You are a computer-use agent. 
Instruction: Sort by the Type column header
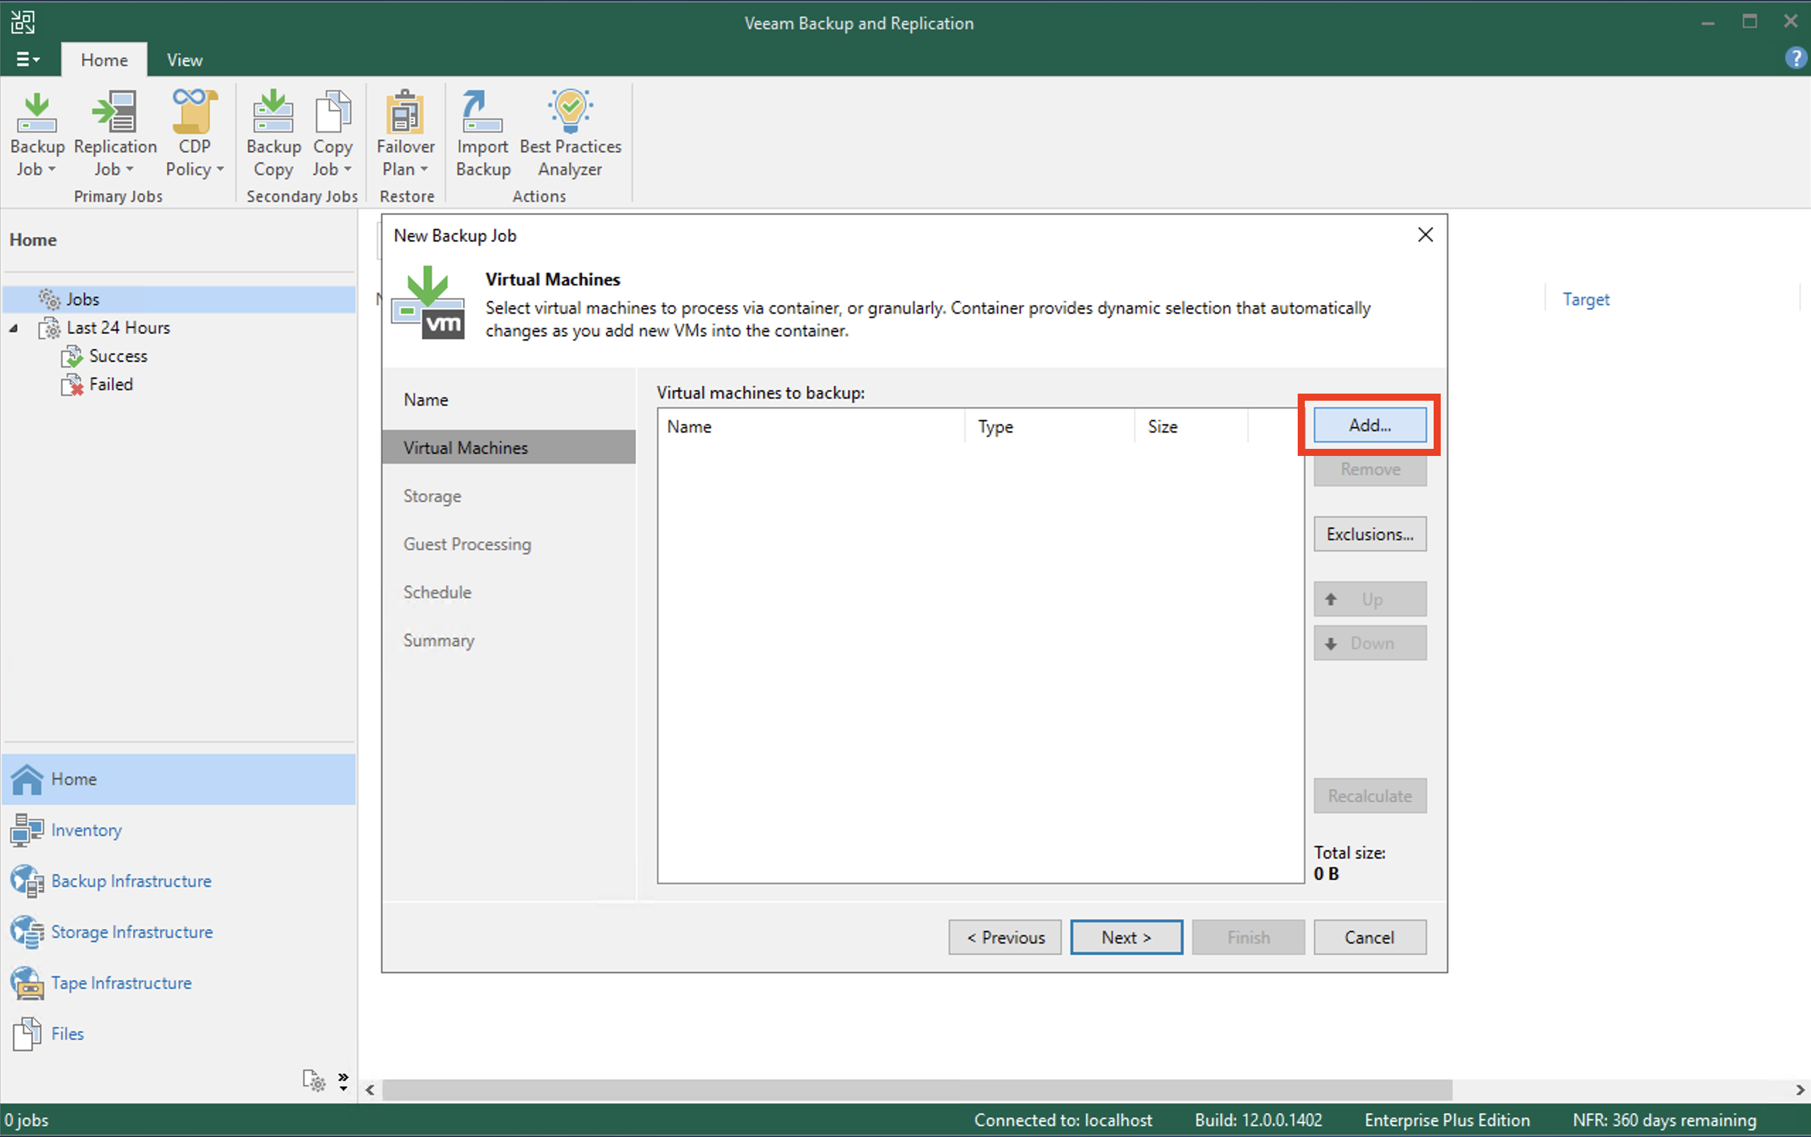click(x=1049, y=426)
